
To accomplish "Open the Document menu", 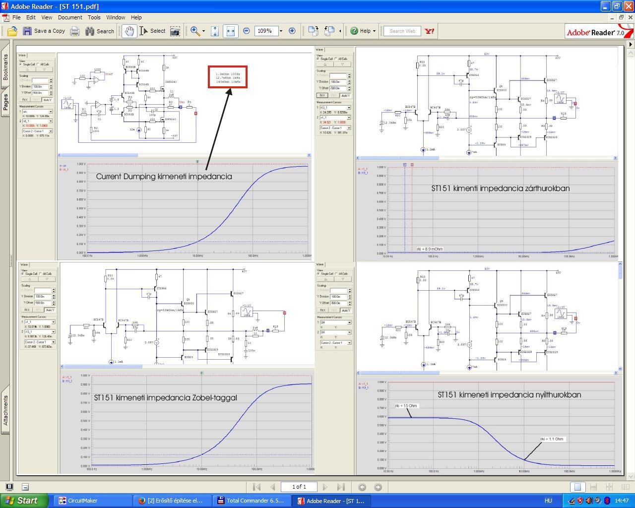I will (x=70, y=17).
